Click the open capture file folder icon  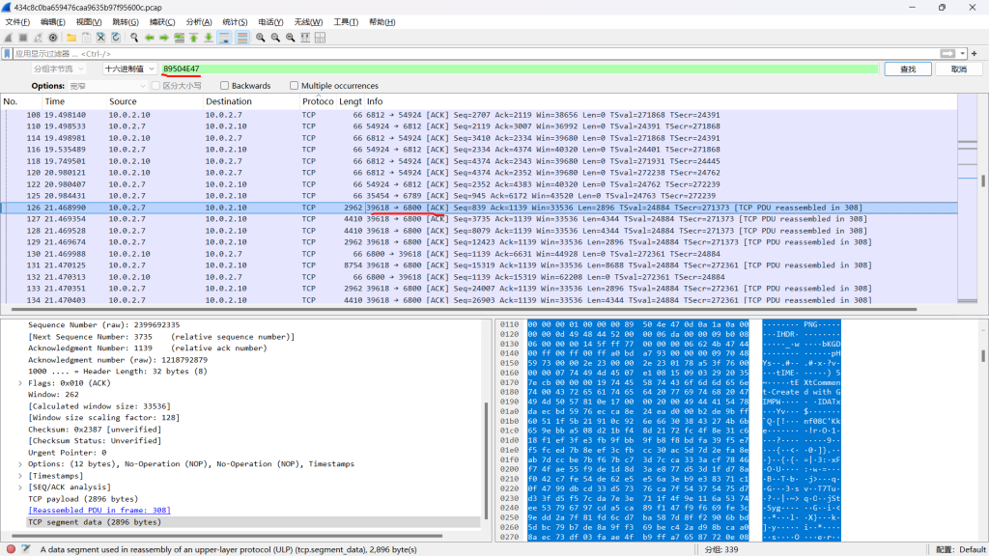click(x=71, y=38)
